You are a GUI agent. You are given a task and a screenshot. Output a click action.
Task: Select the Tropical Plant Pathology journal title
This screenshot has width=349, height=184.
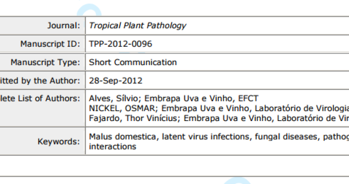[138, 26]
